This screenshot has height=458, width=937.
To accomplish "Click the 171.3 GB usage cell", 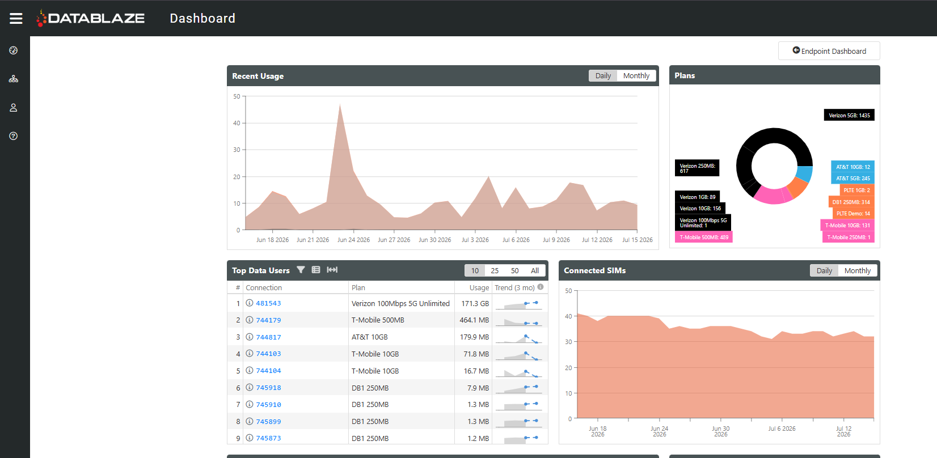I will pos(475,304).
